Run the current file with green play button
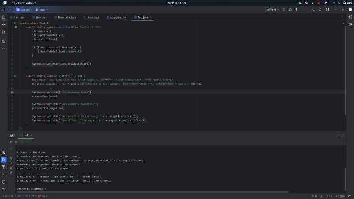Viewport: 354px width, 199px height. coord(284,10)
